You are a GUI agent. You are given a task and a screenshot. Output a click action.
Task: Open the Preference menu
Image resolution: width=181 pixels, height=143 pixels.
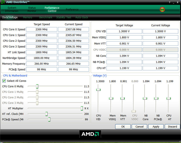tap(72, 9)
